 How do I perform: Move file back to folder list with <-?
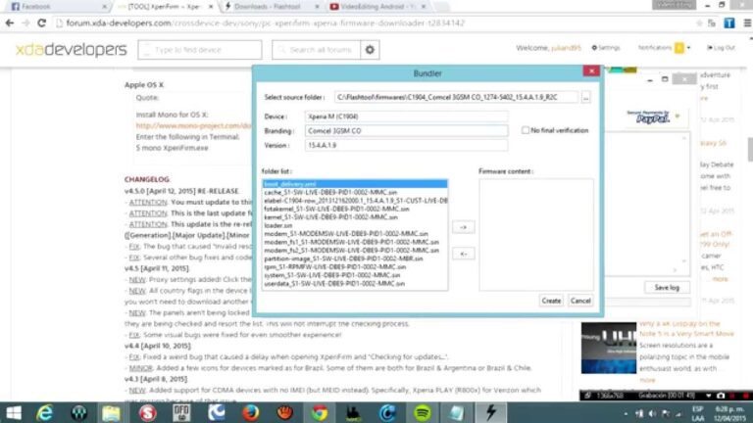coord(464,254)
